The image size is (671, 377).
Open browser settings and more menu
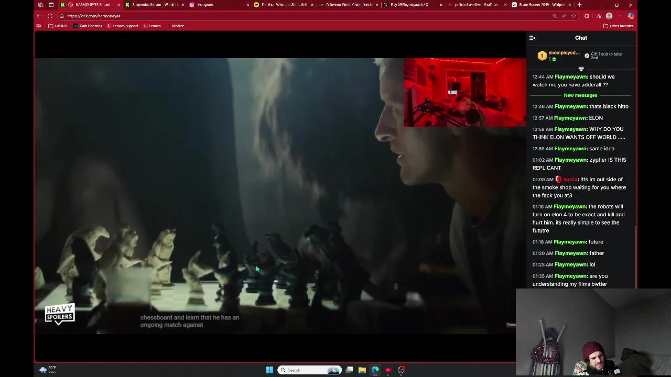click(x=620, y=16)
